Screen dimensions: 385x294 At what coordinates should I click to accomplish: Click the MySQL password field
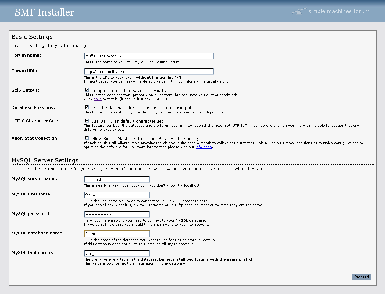coord(117,214)
